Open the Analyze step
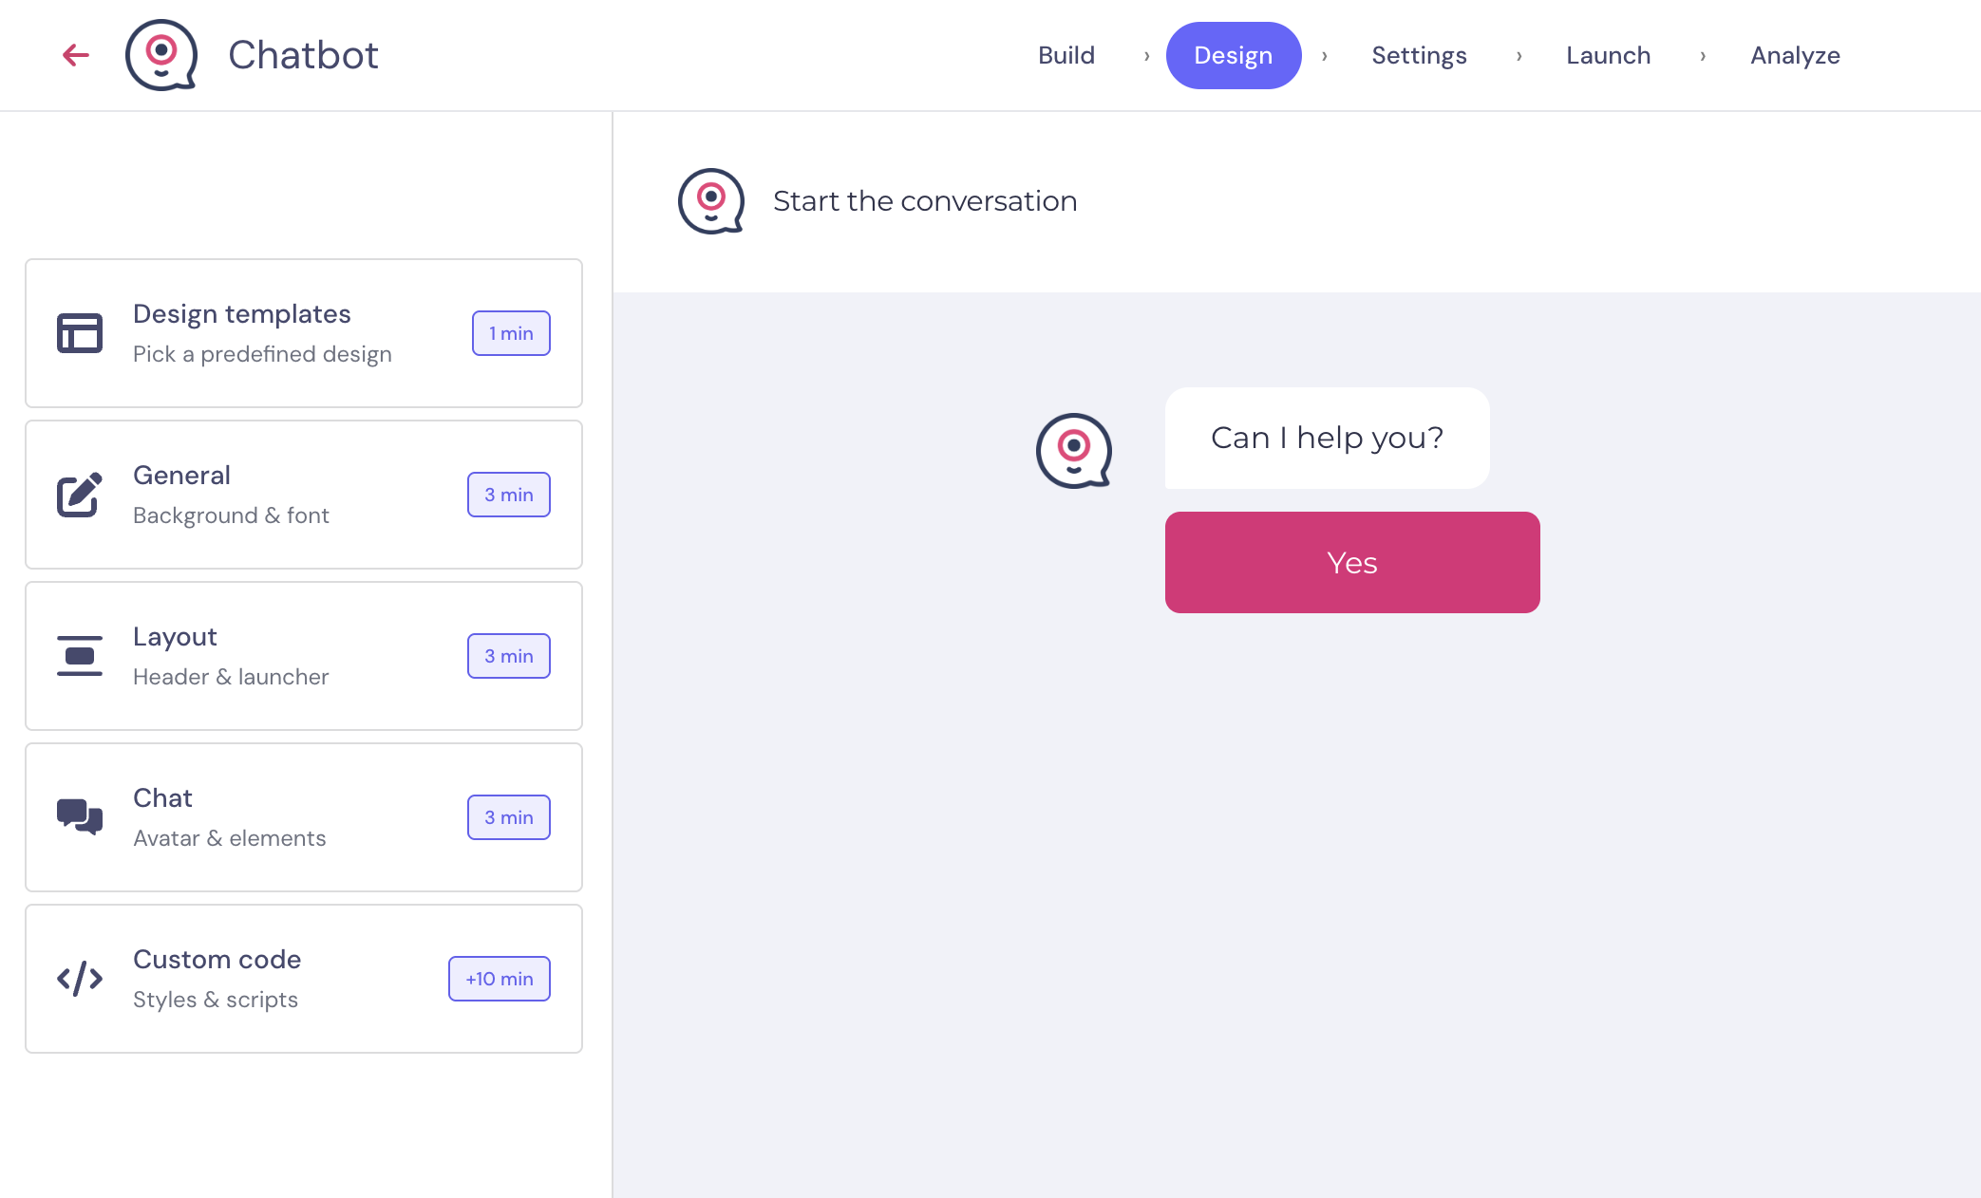The image size is (1981, 1198). coord(1795,55)
